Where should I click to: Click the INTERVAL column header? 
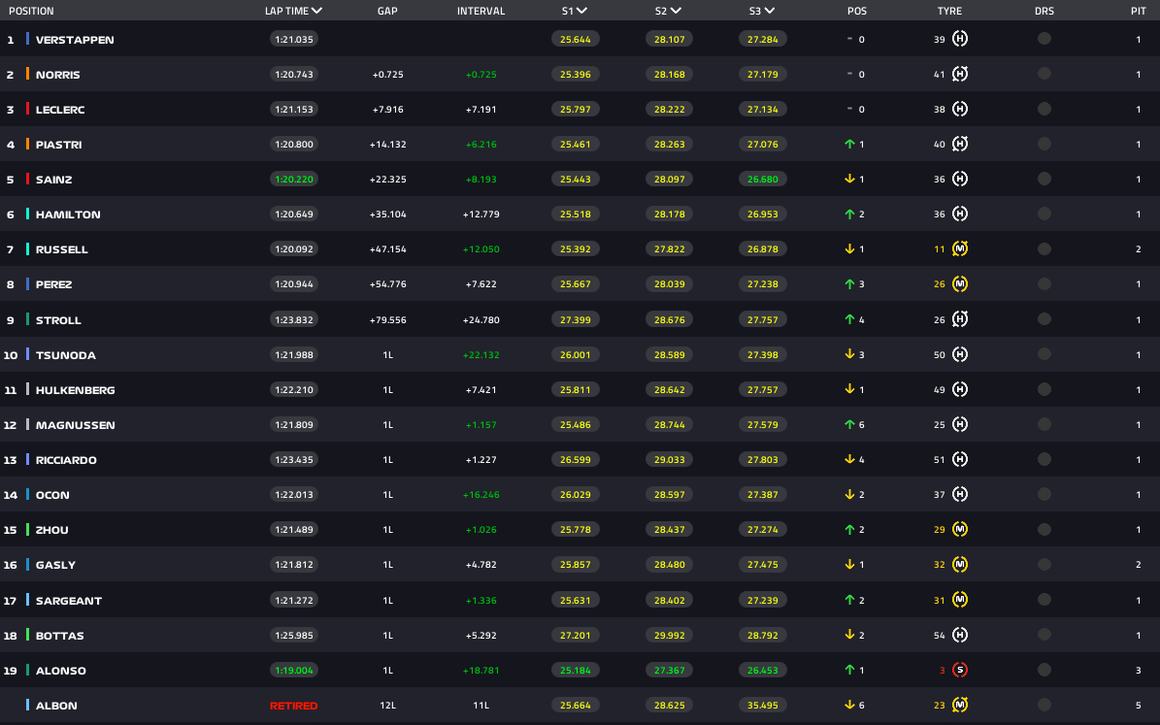tap(481, 12)
